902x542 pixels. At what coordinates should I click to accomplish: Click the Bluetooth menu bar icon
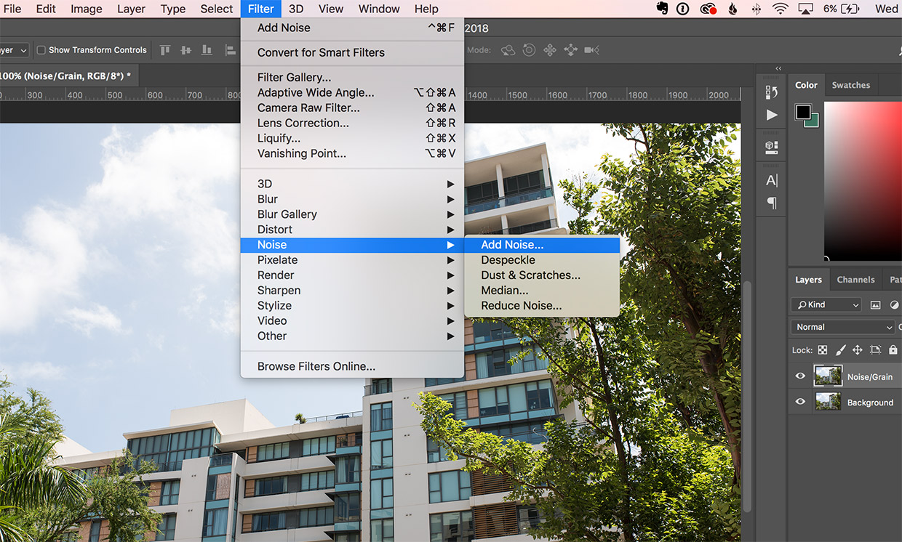coord(756,9)
